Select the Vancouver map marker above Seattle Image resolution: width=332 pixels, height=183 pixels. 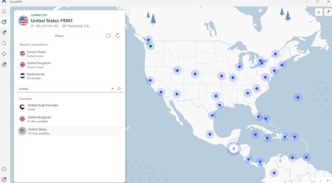coord(148,40)
